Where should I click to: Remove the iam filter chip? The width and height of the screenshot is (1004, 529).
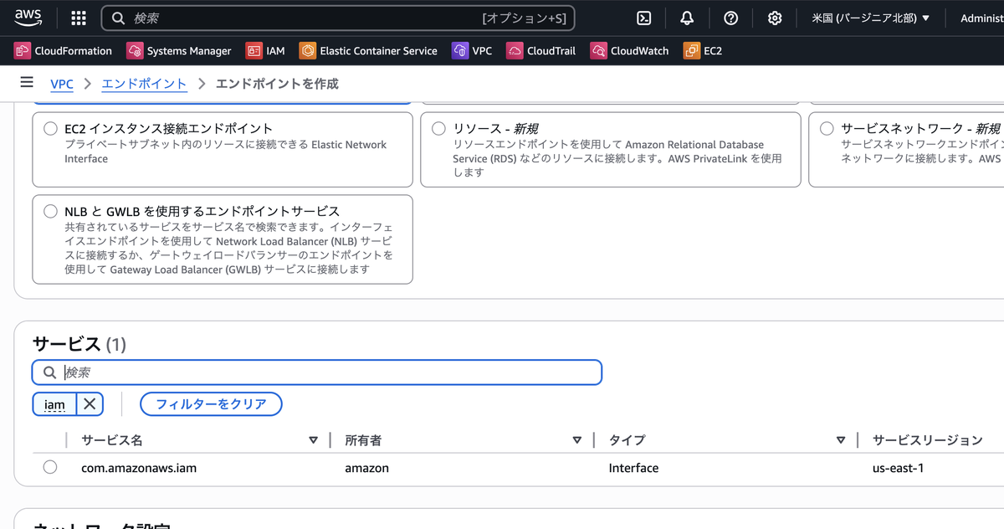pos(90,404)
